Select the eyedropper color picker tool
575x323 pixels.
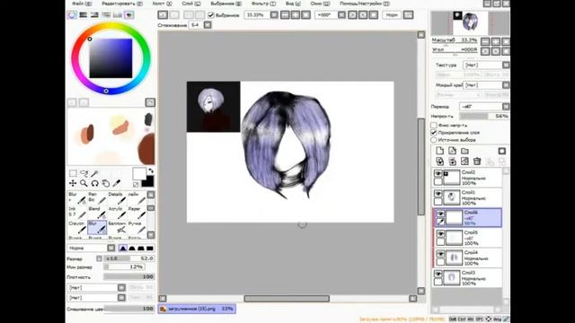[x=117, y=183]
